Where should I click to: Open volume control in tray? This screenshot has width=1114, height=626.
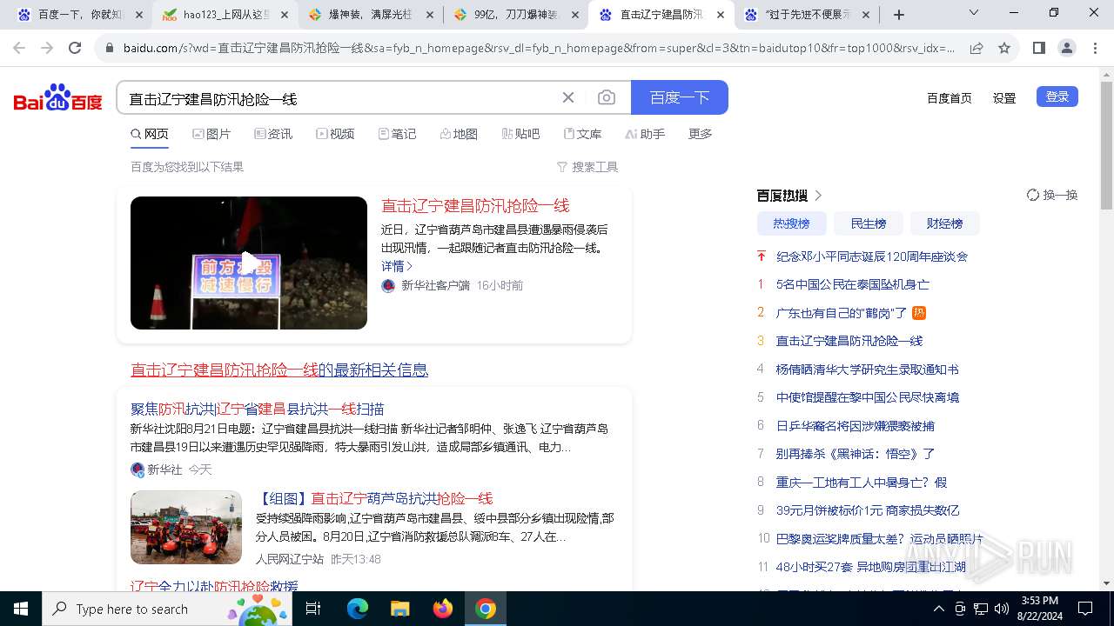(1002, 609)
